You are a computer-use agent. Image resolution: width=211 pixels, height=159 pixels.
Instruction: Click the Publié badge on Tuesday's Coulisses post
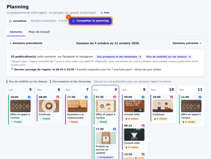point(45,119)
